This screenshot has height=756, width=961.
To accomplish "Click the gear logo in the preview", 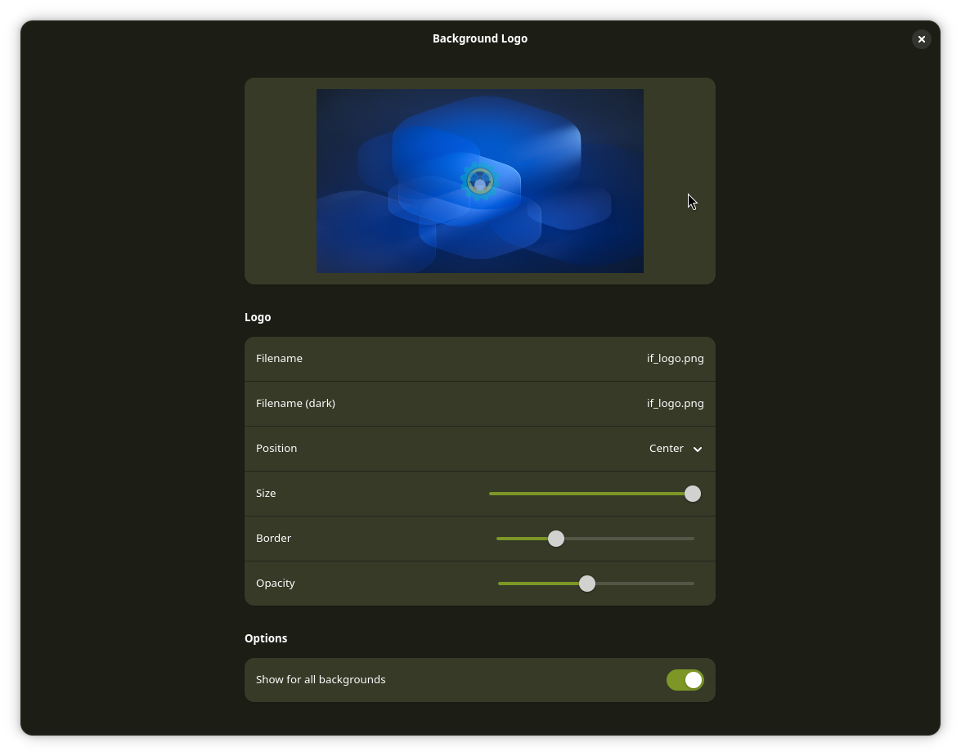I will (x=480, y=181).
